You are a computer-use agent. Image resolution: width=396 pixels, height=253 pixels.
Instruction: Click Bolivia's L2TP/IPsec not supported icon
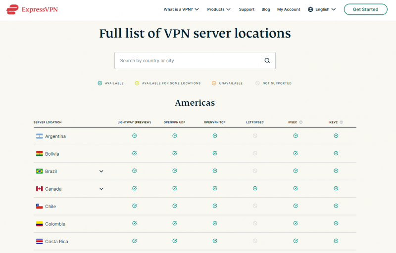[x=255, y=153]
